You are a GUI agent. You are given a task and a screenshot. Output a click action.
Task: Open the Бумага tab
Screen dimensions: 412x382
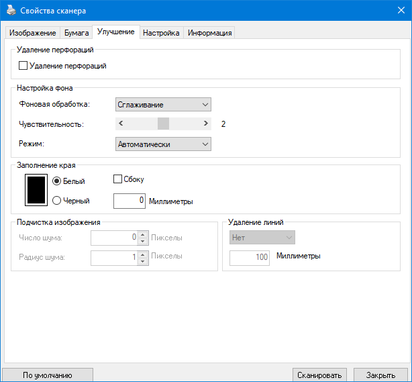pyautogui.click(x=76, y=33)
